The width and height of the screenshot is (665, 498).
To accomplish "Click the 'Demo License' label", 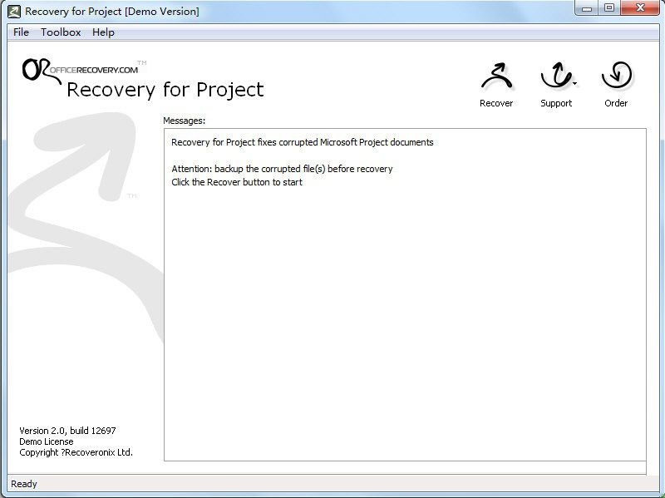I will pos(47,441).
